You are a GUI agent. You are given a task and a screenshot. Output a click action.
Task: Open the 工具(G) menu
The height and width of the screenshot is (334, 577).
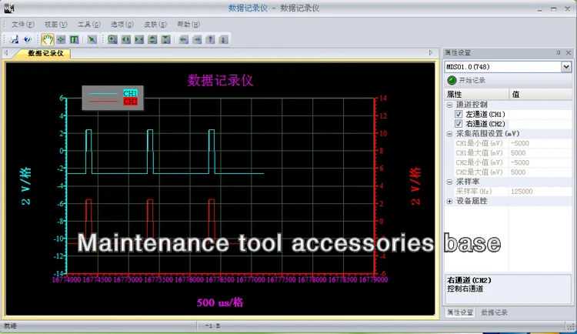click(88, 25)
